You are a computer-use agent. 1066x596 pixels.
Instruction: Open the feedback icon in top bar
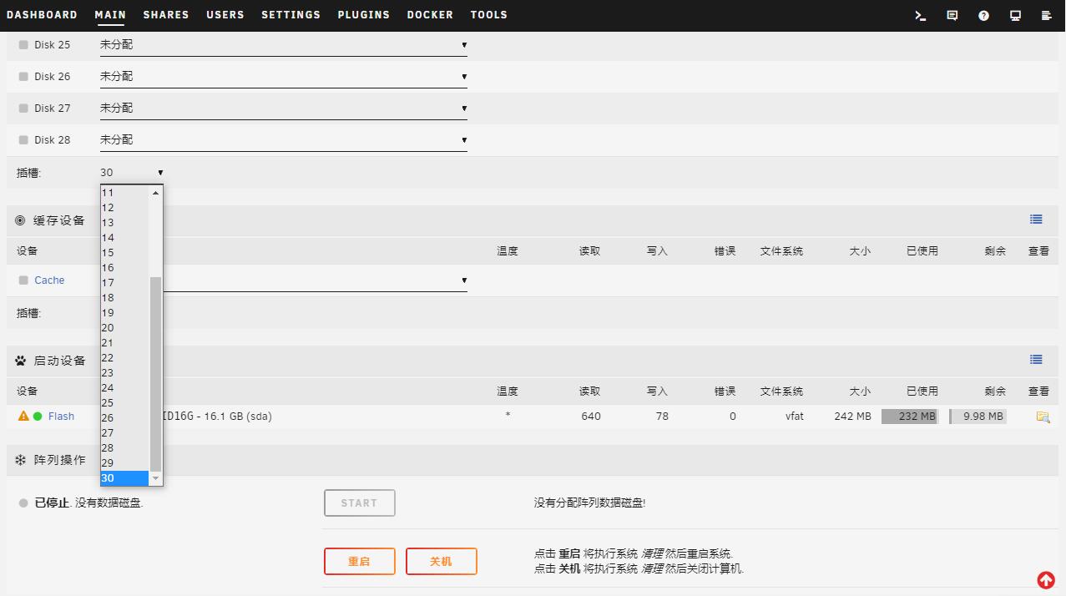[952, 15]
